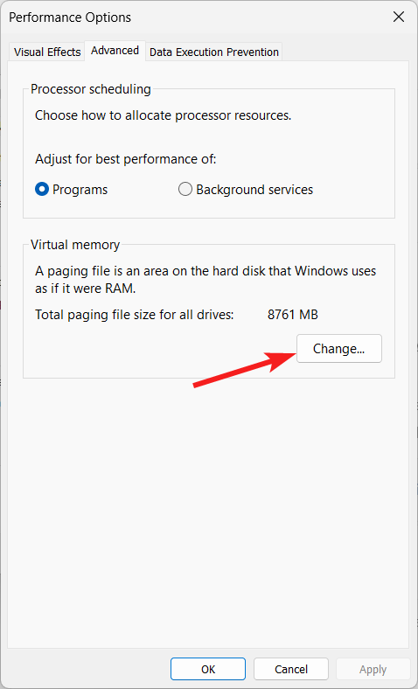Click the Processor scheduling group label
Screen dimensions: 418x689
(x=91, y=89)
